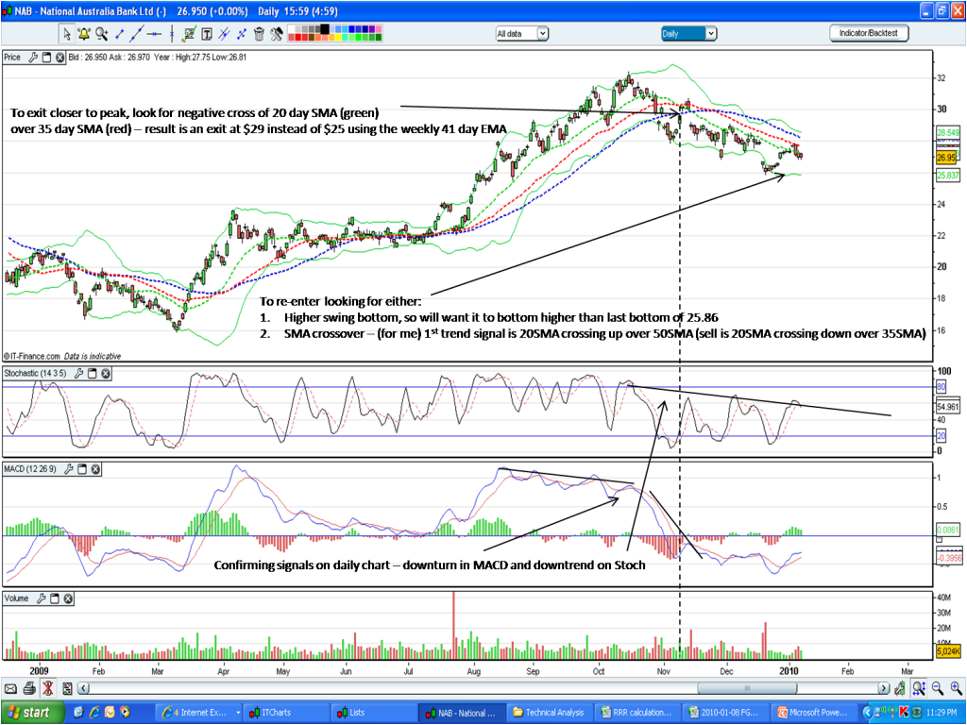Select the arrow pointer cursor tool
This screenshot has width=967, height=725.
[x=67, y=34]
